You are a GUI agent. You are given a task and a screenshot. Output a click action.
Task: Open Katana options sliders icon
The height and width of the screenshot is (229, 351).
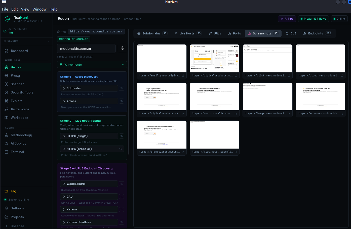tap(122, 209)
